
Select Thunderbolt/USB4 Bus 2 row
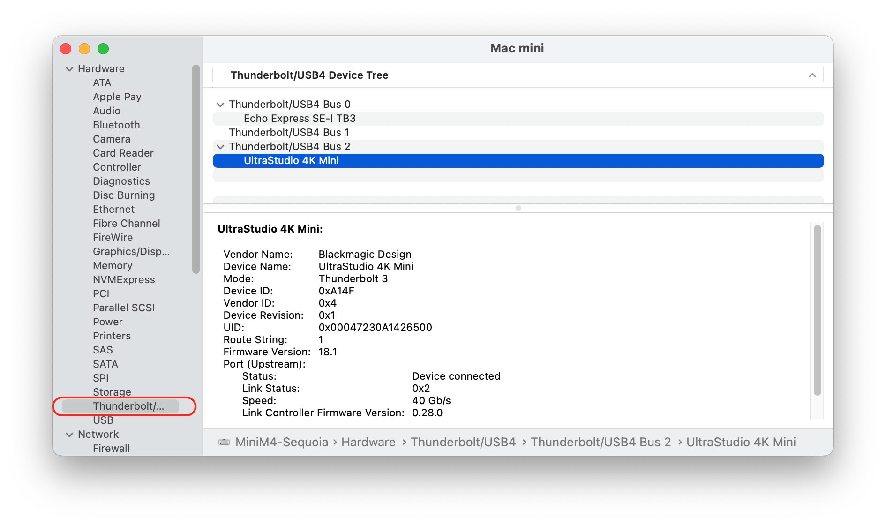[x=518, y=147]
